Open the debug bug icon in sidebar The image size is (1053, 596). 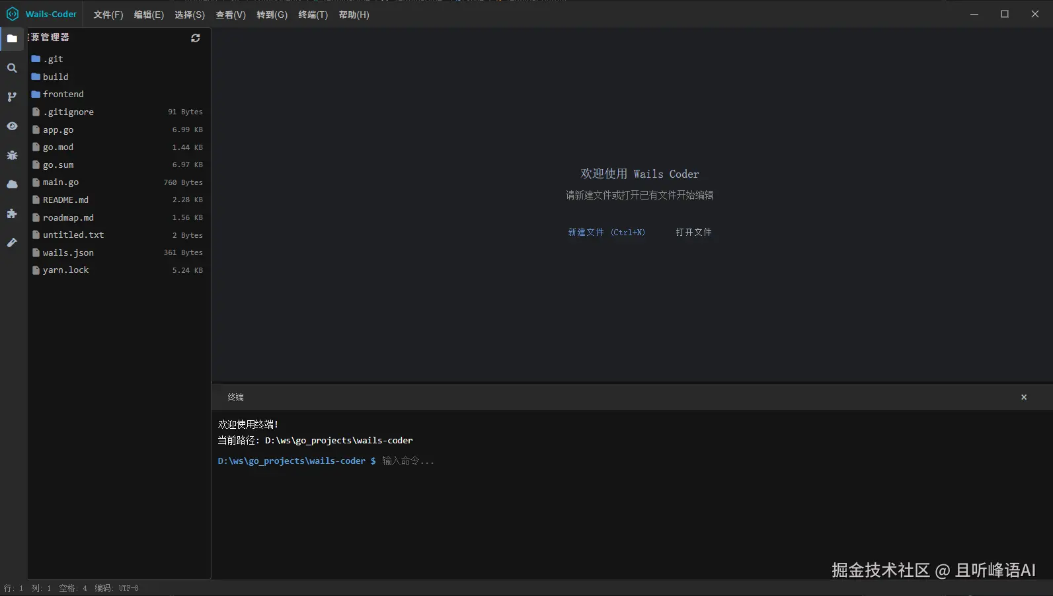point(12,155)
